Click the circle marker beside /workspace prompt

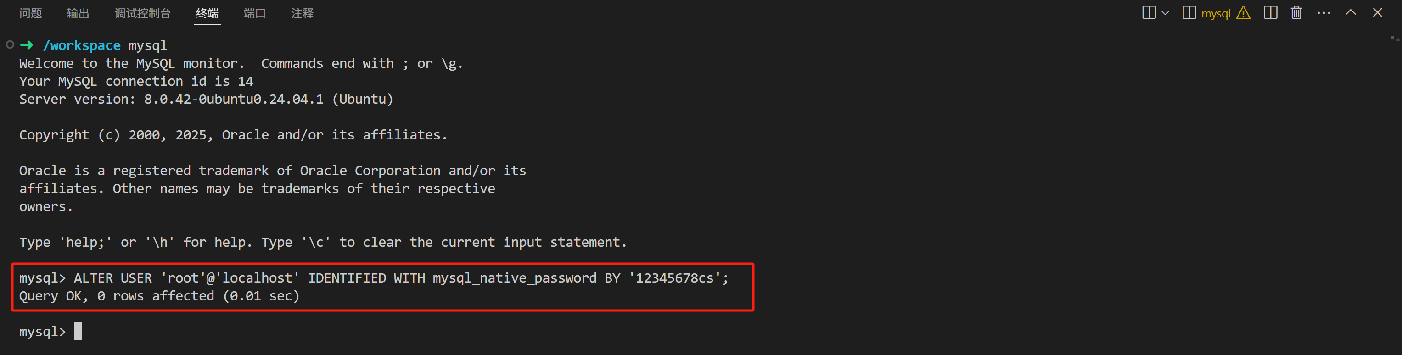tap(10, 44)
